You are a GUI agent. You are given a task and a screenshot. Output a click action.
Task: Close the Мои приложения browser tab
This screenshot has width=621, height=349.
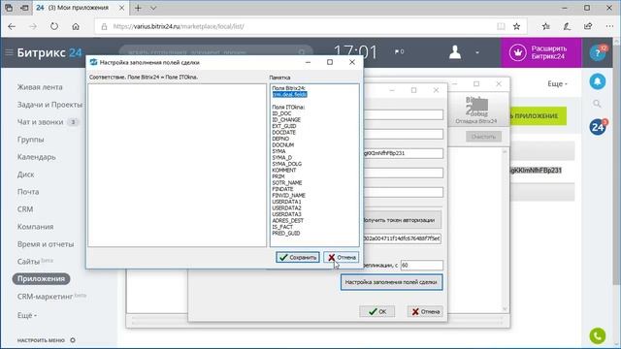[121, 8]
